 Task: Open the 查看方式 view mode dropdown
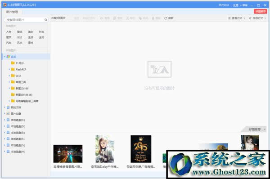pos(236,18)
